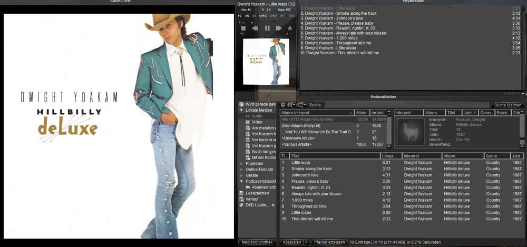
Task: Click inside the Suche search field
Action: (406, 105)
